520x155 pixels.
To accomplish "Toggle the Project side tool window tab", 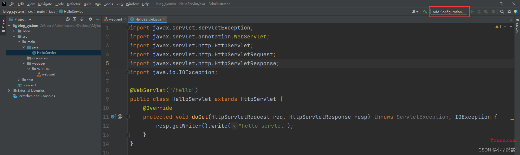I will 3,25.
